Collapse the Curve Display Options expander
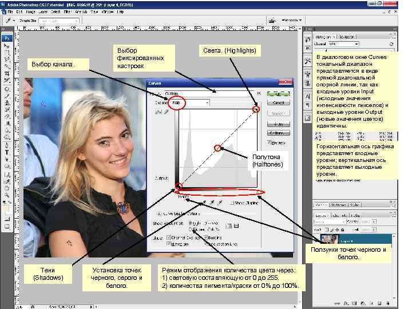 click(x=159, y=213)
